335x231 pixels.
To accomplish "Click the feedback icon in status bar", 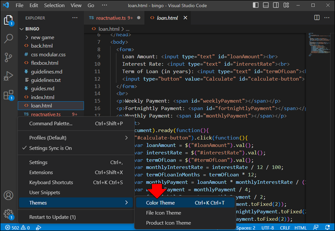I will (316, 228).
